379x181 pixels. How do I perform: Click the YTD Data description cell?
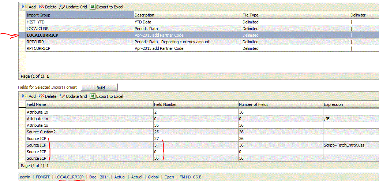188,22
